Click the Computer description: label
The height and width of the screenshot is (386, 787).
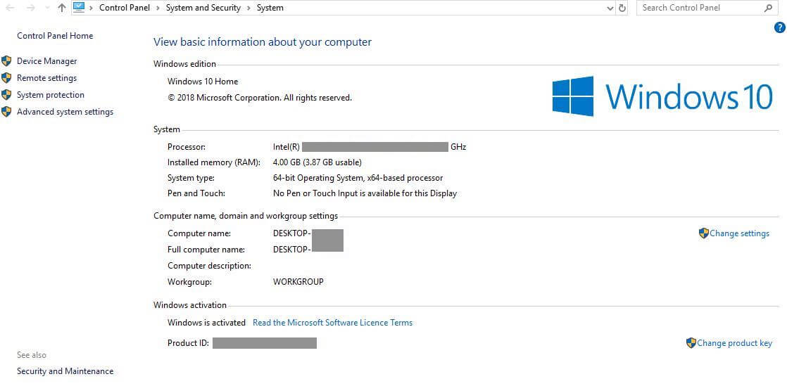click(209, 266)
